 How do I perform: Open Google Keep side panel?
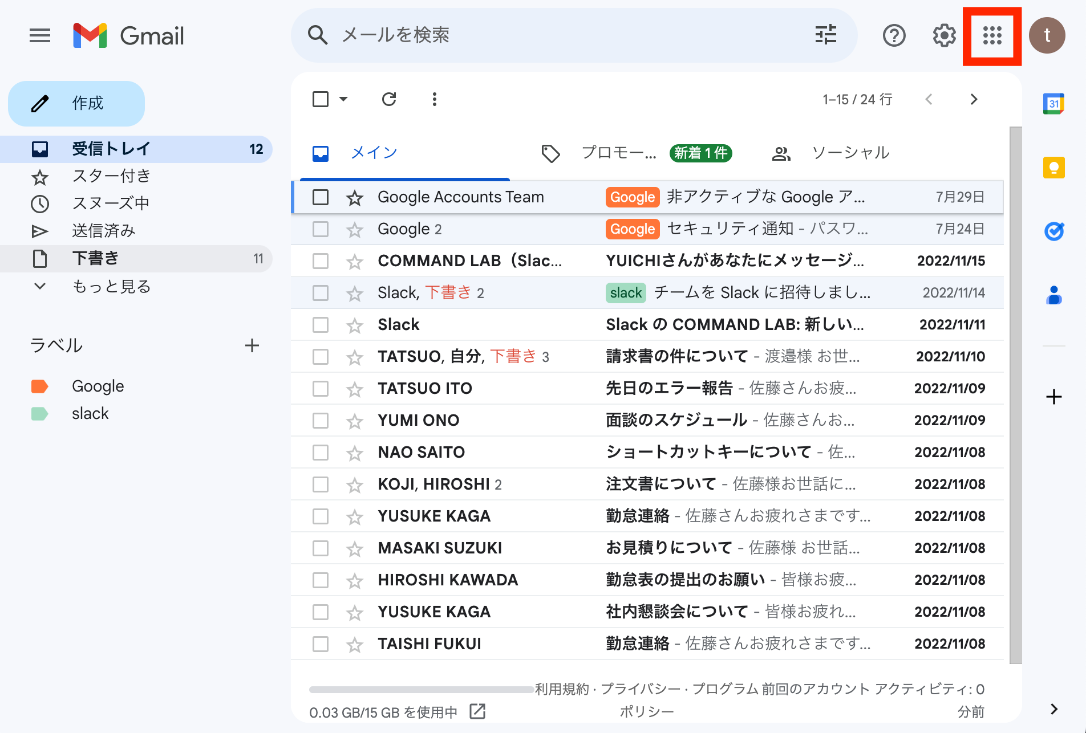(1054, 168)
